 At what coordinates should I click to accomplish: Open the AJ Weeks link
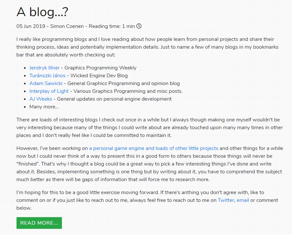(41, 99)
